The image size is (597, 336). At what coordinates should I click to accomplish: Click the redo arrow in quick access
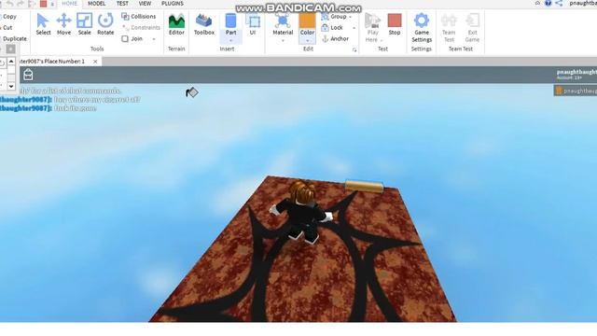point(21,4)
